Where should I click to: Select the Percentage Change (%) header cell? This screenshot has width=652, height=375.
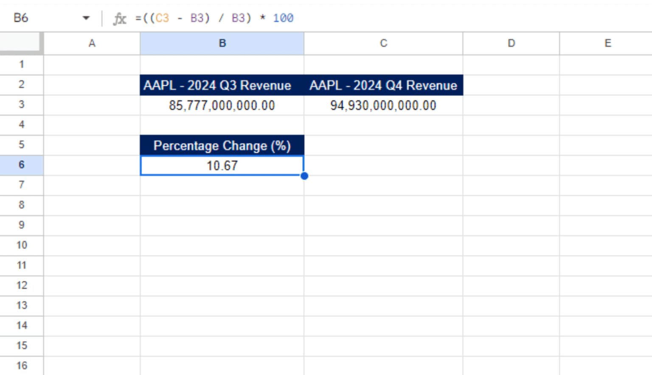click(222, 145)
